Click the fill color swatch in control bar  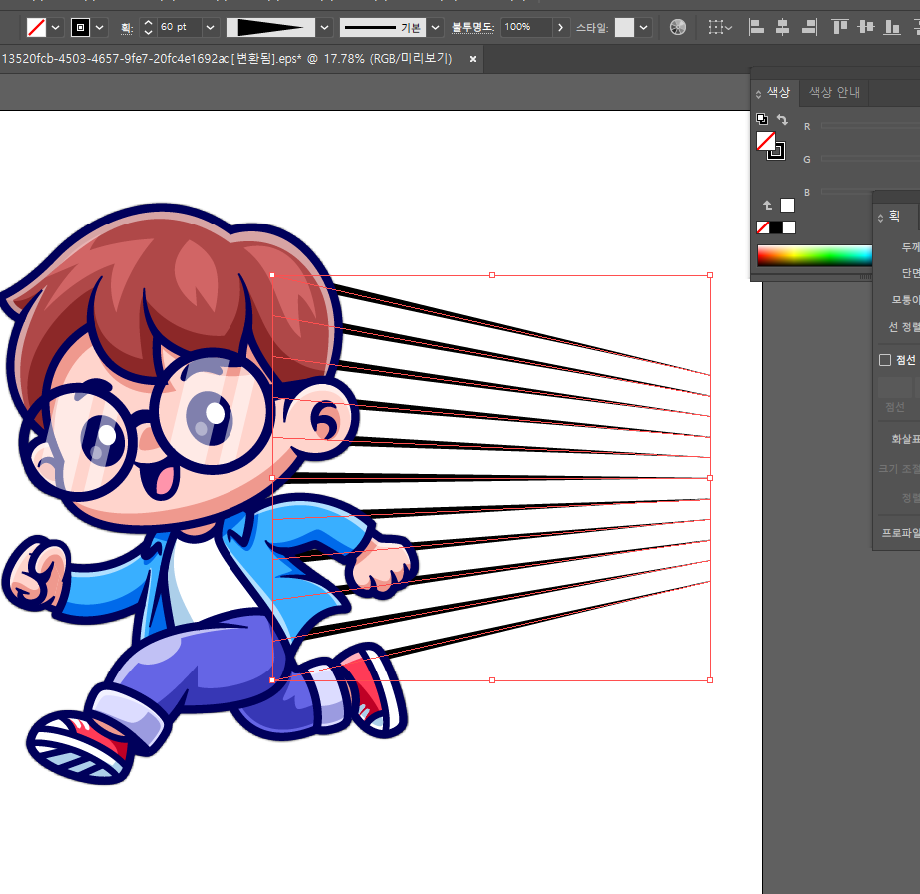[x=36, y=27]
